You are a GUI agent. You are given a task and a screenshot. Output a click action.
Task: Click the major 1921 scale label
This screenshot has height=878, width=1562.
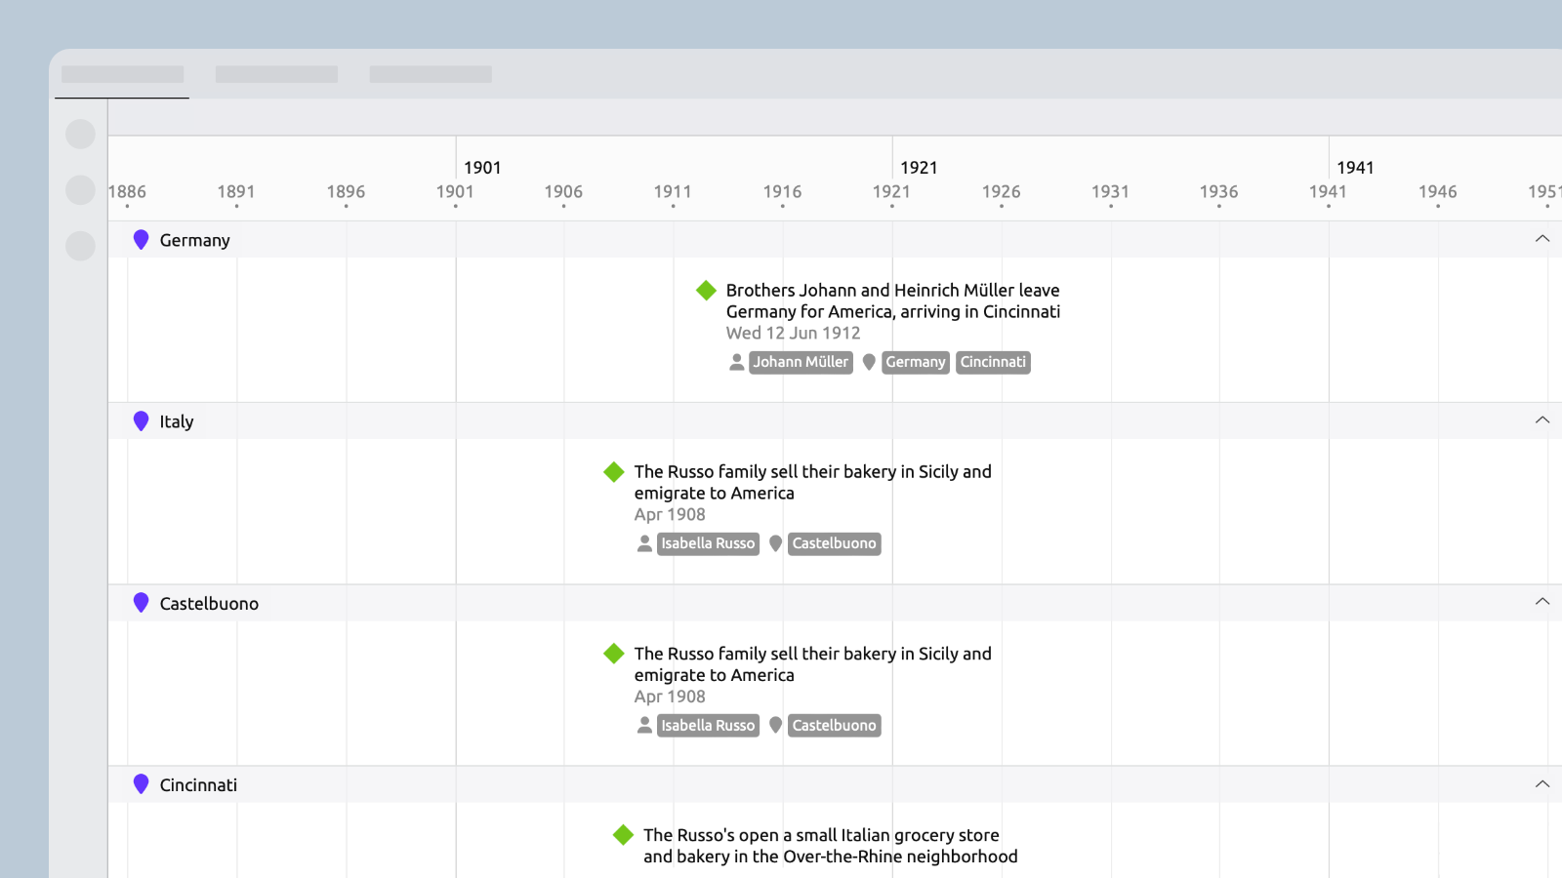pyautogui.click(x=919, y=168)
